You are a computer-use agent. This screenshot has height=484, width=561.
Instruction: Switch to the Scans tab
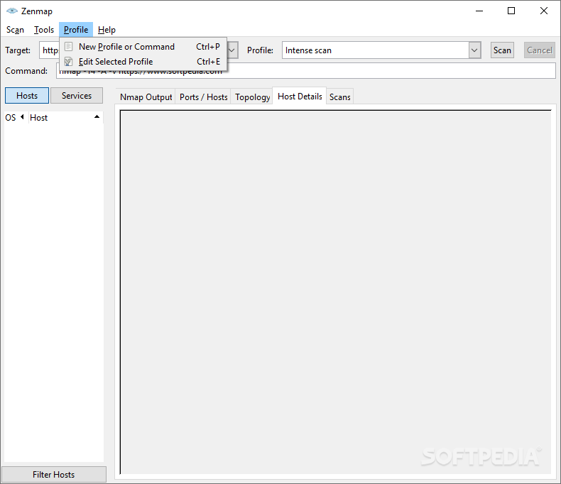[x=339, y=97]
